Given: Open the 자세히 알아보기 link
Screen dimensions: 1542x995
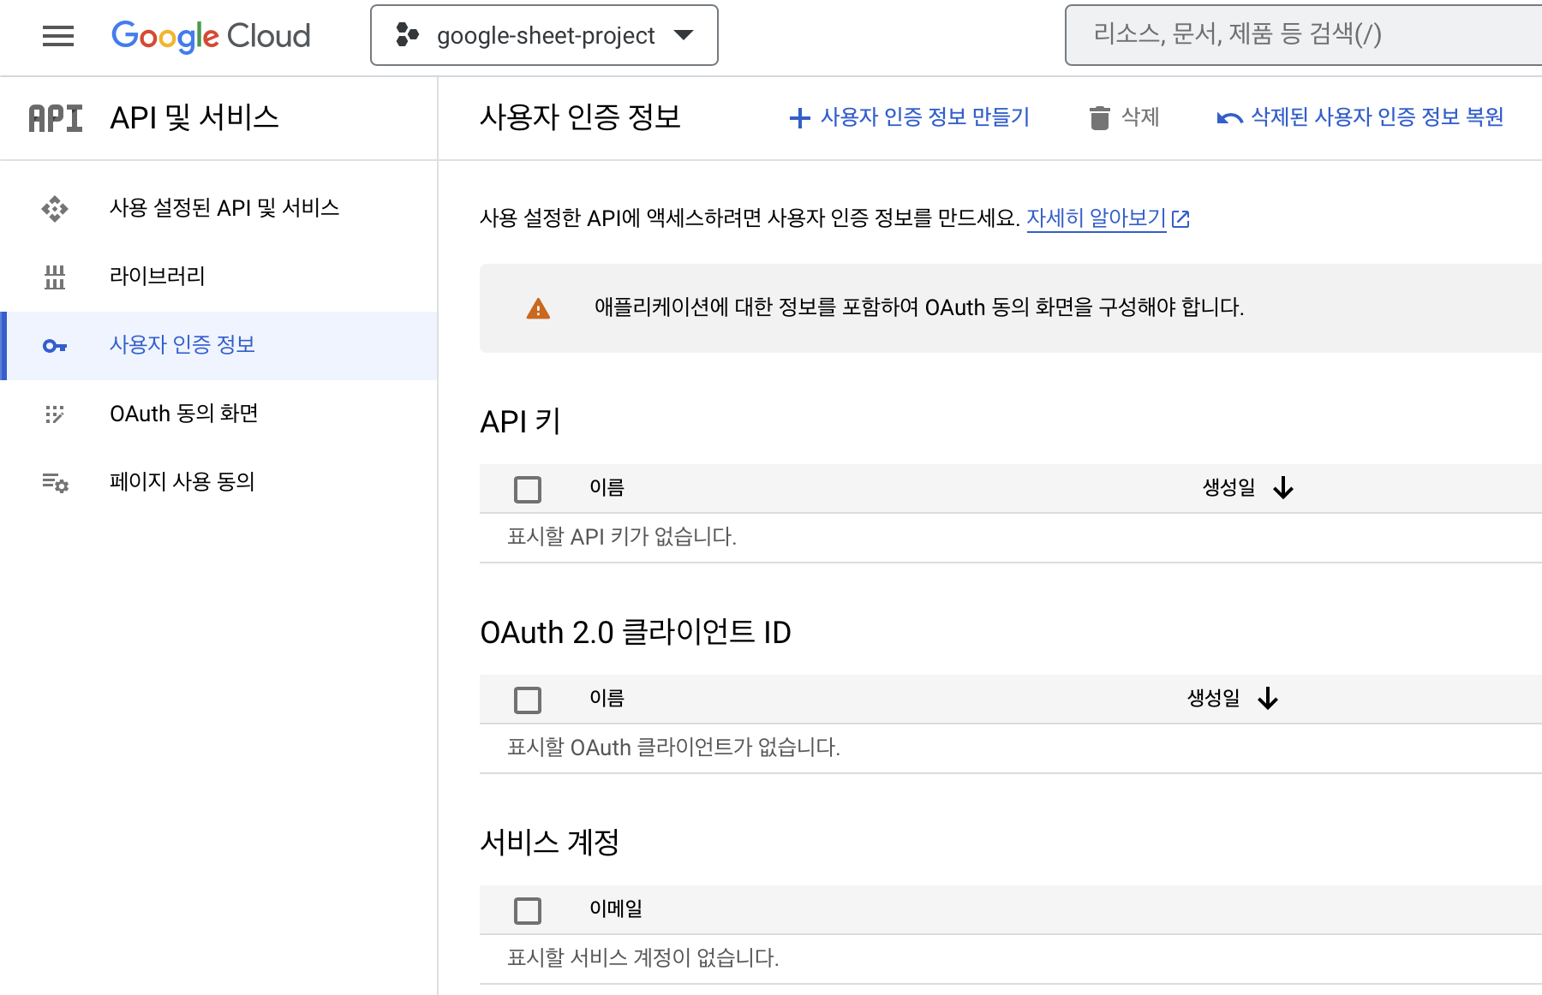Looking at the screenshot, I should tap(1097, 218).
